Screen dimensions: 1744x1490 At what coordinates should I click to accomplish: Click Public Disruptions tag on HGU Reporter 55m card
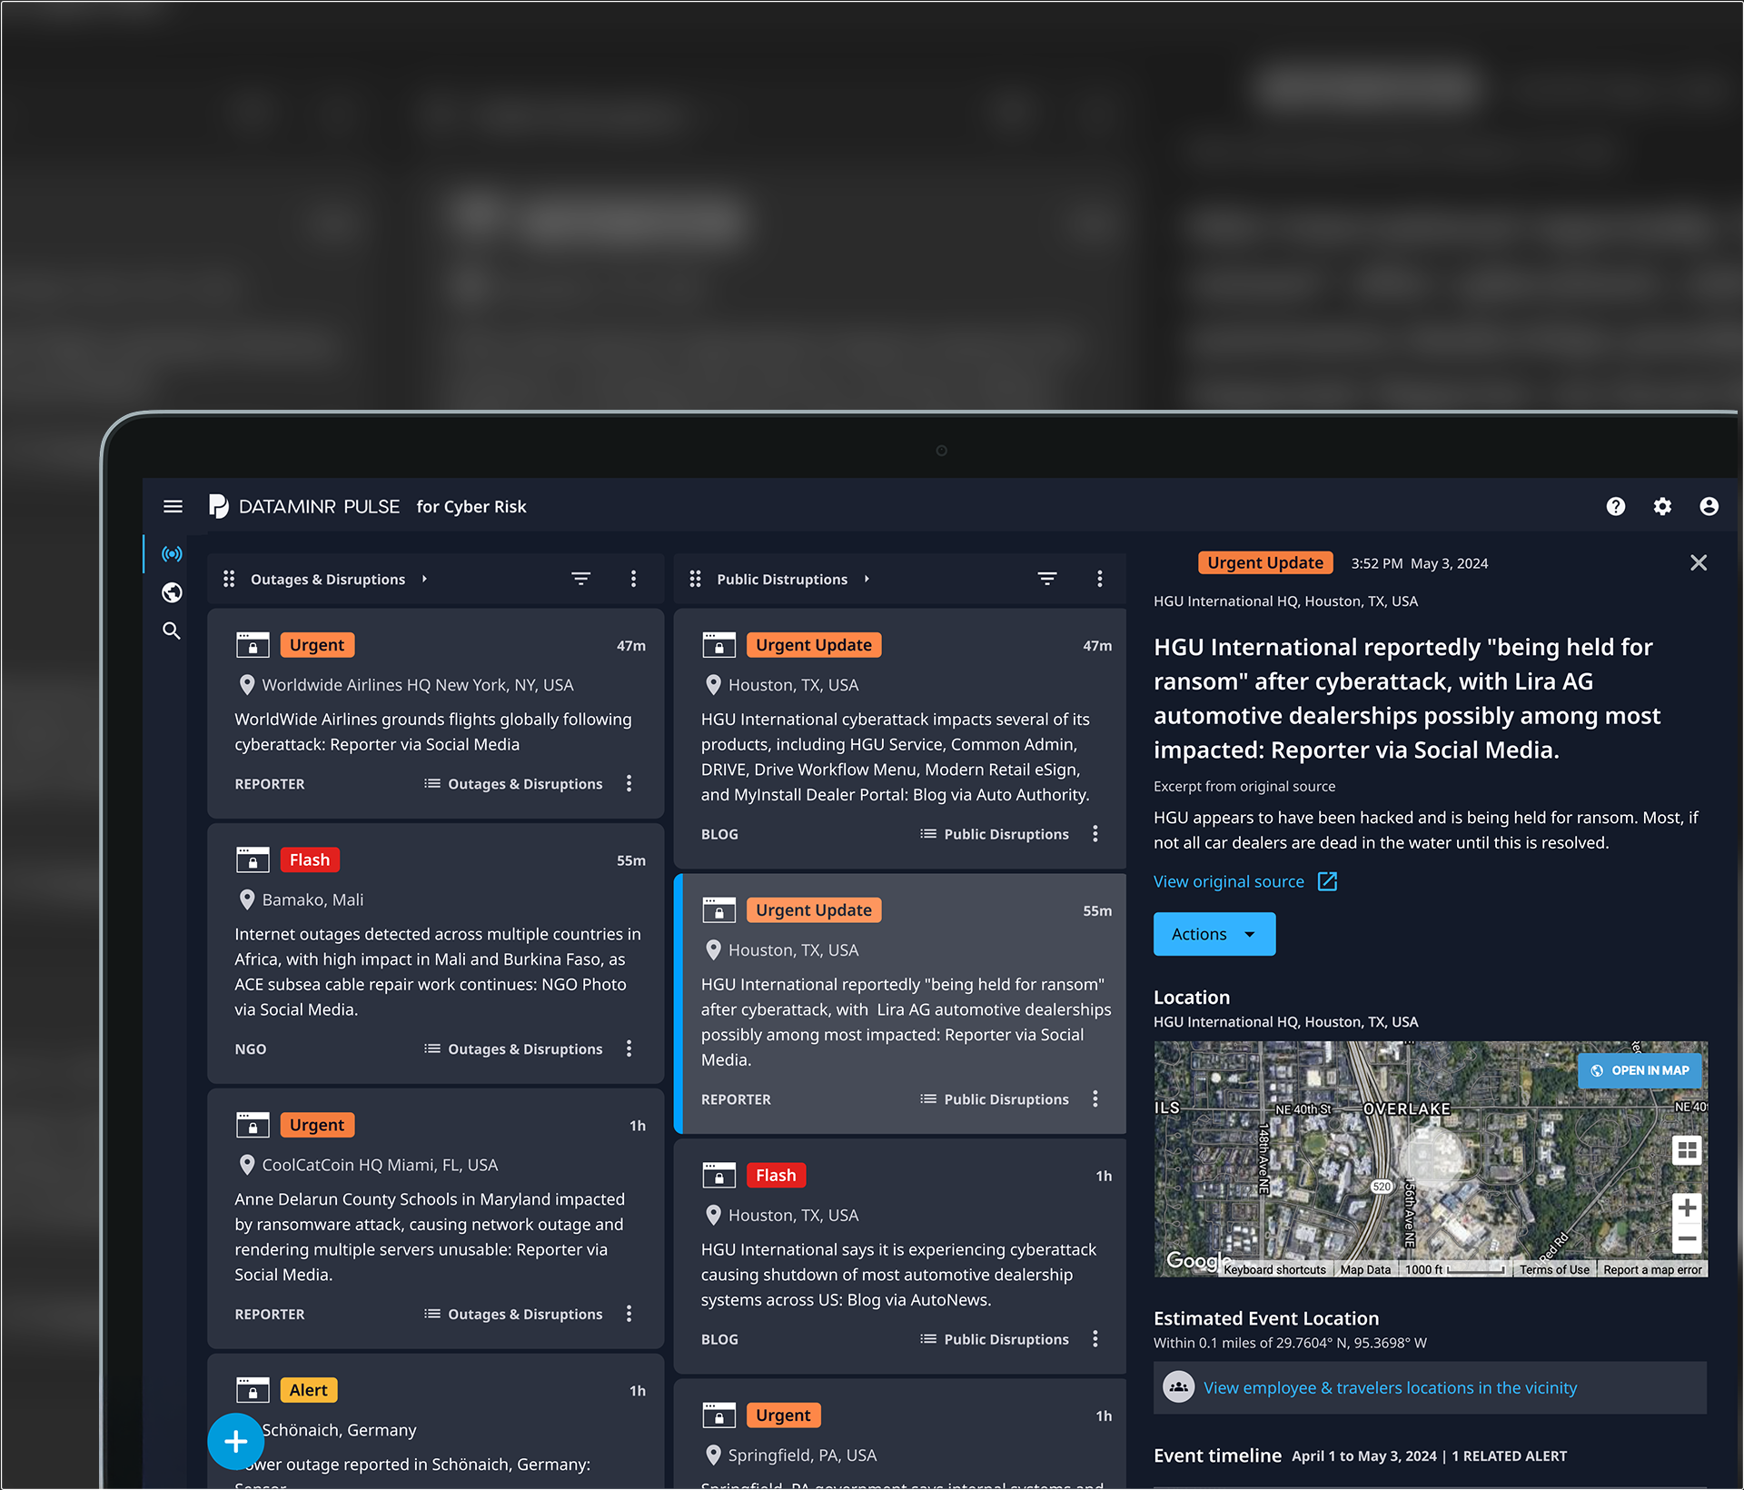click(x=995, y=1099)
